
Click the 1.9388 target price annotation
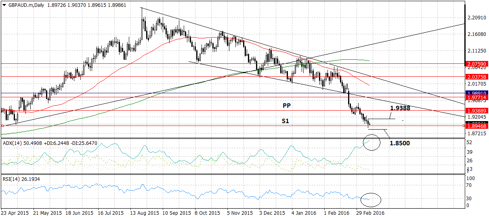point(400,108)
